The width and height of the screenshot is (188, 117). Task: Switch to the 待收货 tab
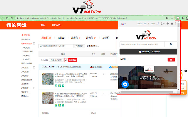(x=91, y=38)
